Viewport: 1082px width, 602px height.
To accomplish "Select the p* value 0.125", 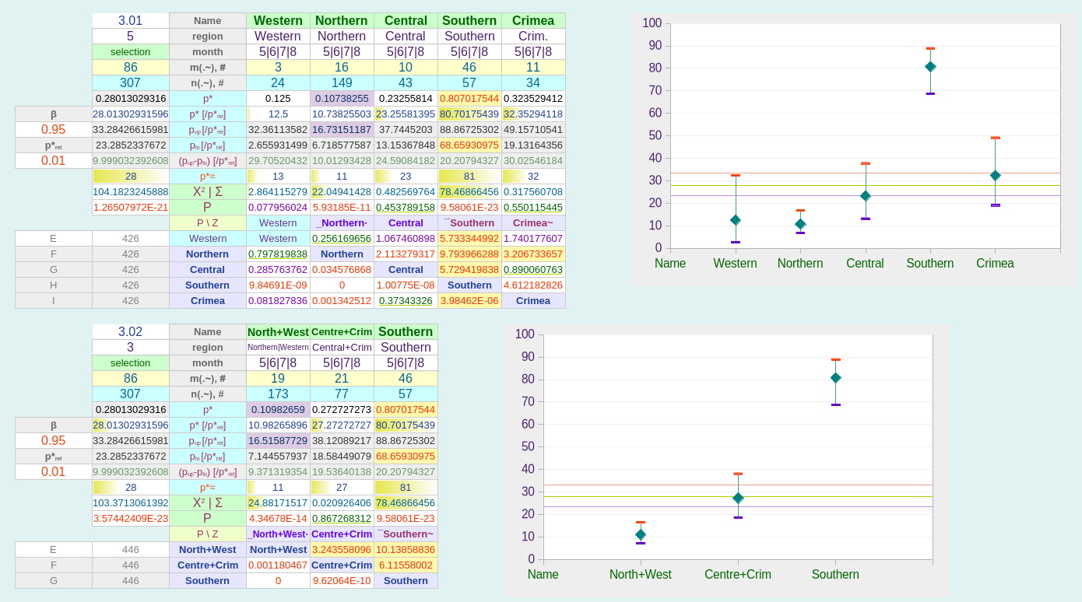I will (278, 99).
